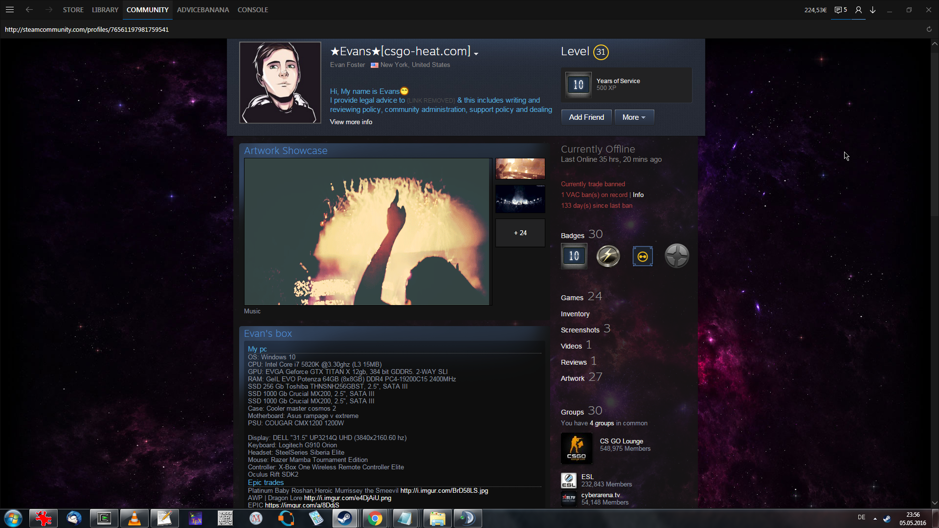Image resolution: width=939 pixels, height=528 pixels.
Task: Open the hamburger menu icon
Action: 10,10
